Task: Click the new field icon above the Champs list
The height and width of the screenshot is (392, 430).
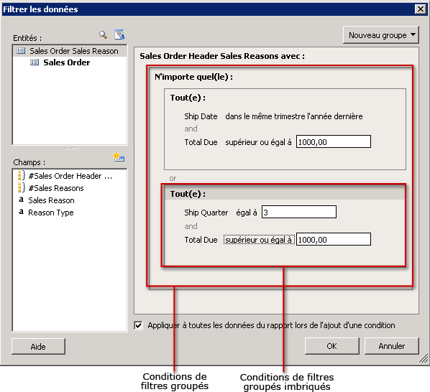Action: tap(119, 157)
